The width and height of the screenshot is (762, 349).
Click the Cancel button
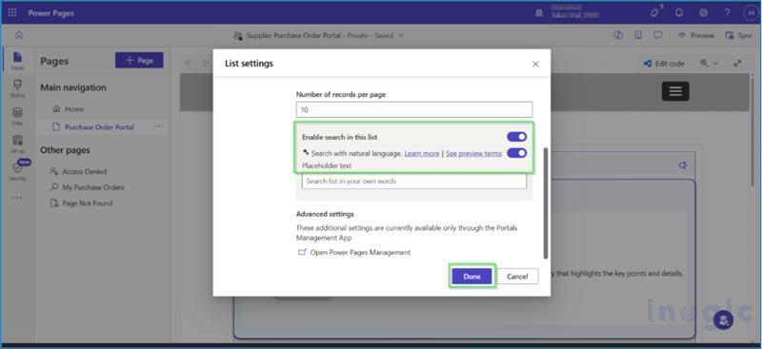517,276
